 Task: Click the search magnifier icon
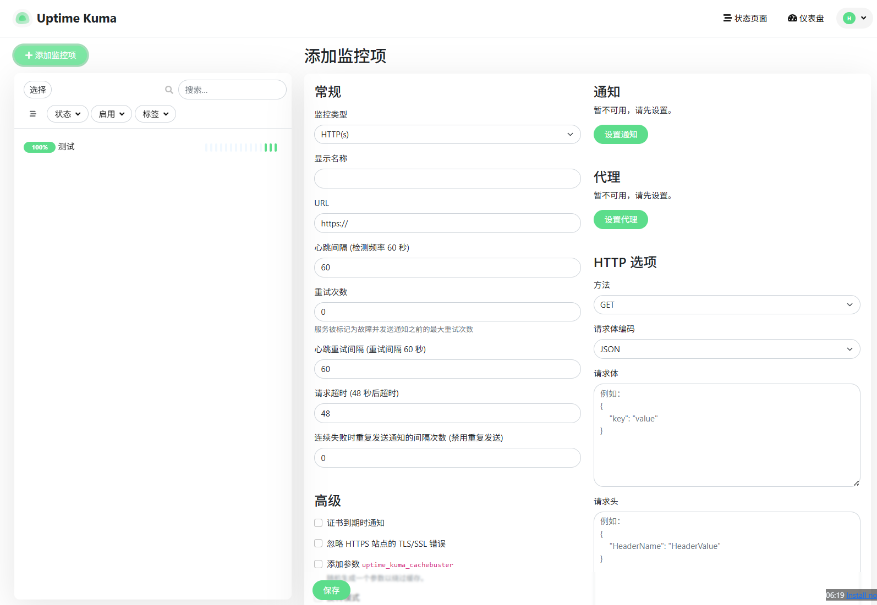pos(169,90)
